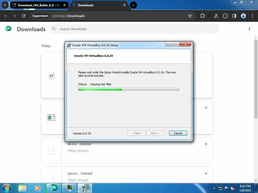258x193 pixels.
Task: Click VirtualBox installer taskbar icon
Action: click(85, 188)
